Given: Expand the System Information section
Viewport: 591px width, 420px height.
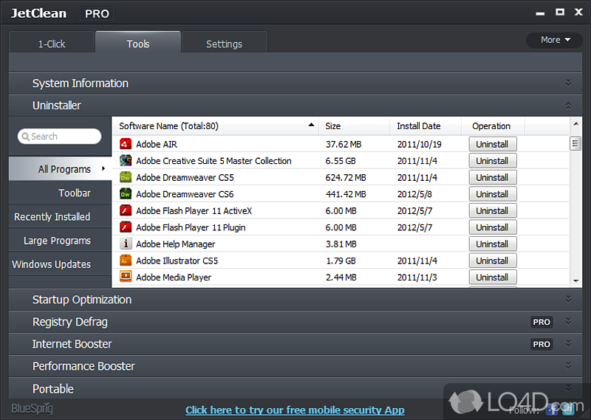Looking at the screenshot, I should (568, 83).
